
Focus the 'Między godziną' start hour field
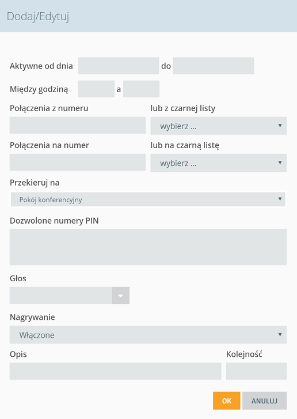tap(96, 89)
